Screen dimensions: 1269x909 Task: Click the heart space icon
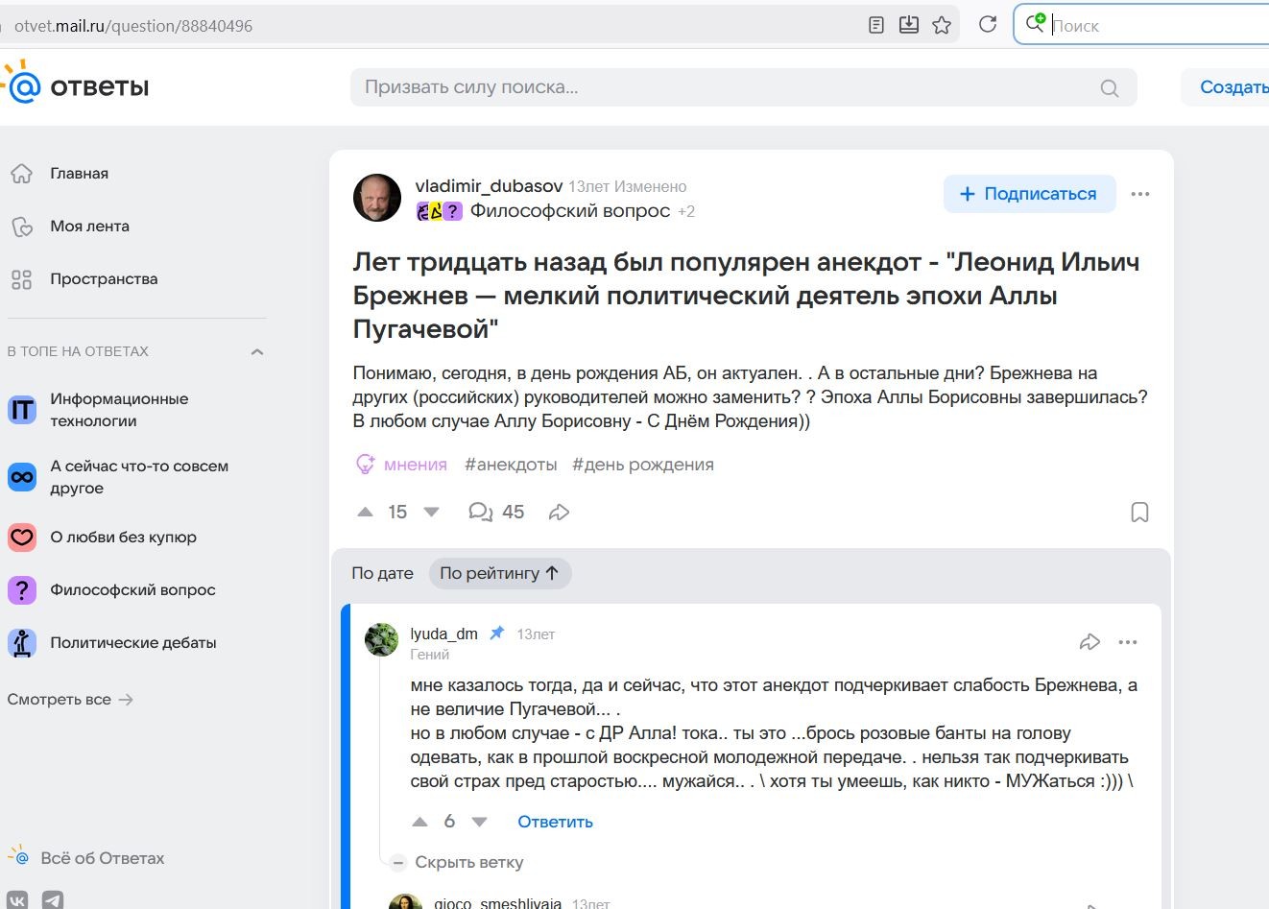22,538
